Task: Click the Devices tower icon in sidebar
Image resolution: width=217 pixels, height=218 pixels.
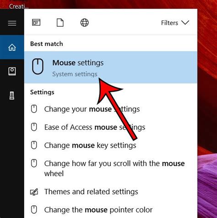Action: (12, 95)
